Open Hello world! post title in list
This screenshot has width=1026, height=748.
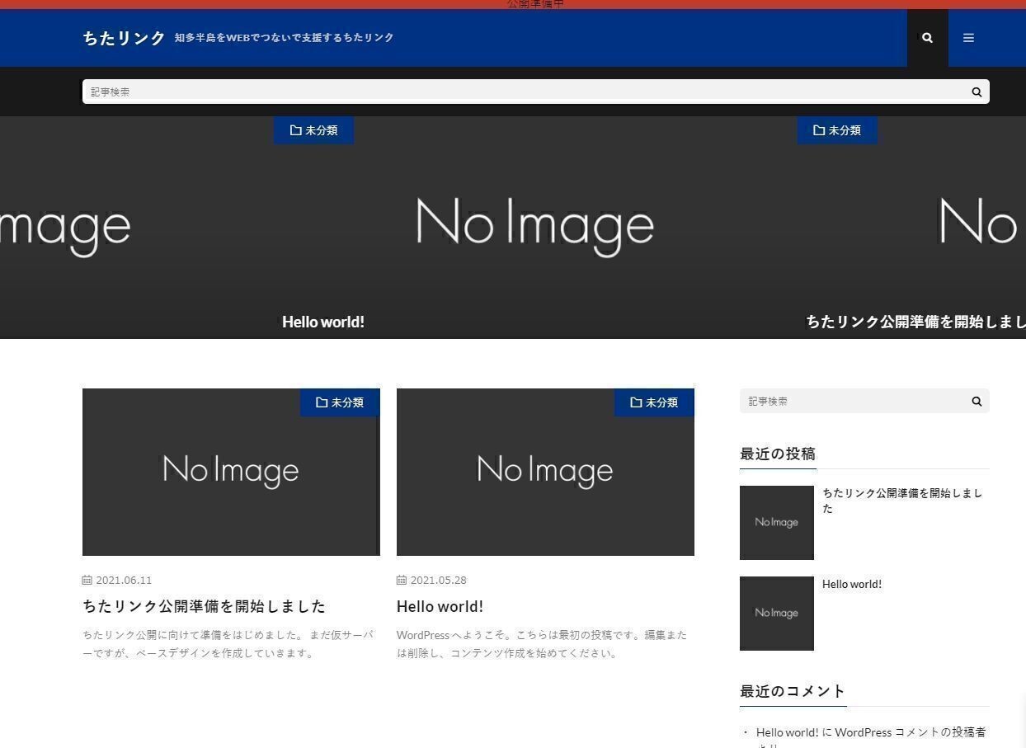(440, 606)
